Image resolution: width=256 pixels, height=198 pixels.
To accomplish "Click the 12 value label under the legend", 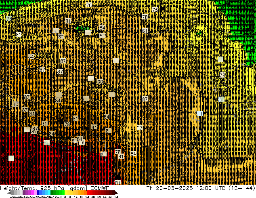I will click(x=76, y=197).
